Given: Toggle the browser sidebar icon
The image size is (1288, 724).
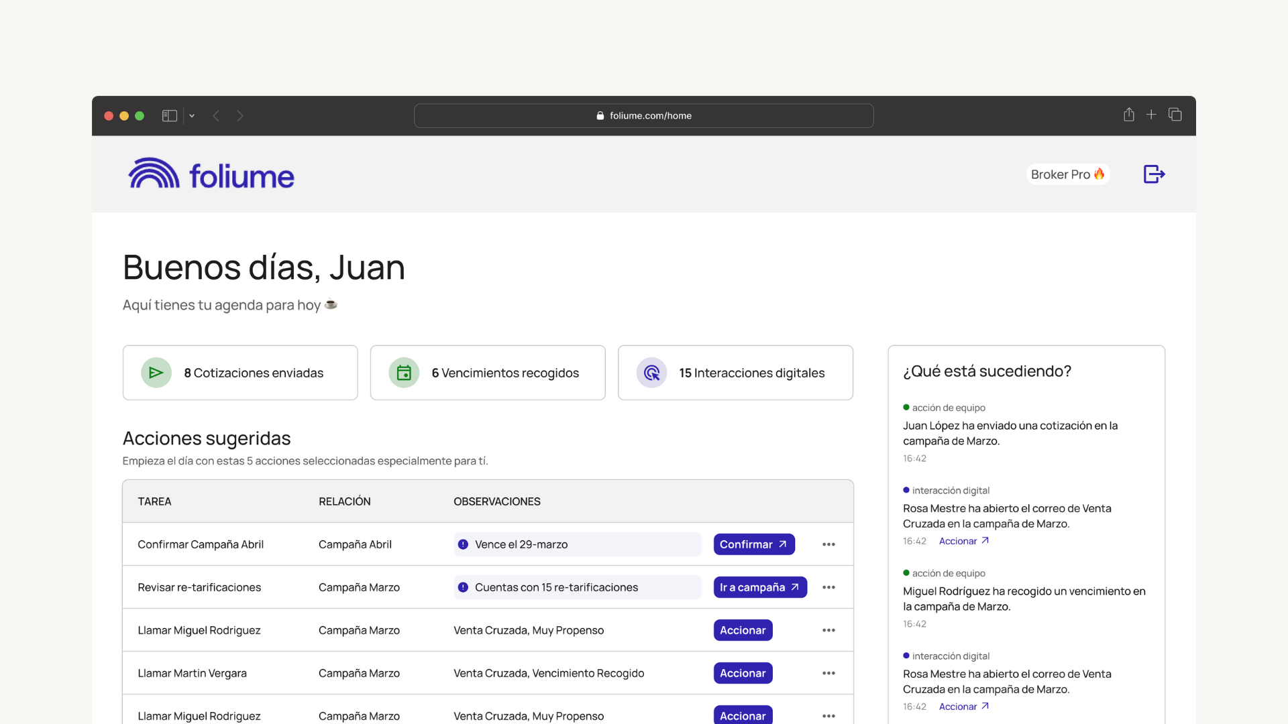Looking at the screenshot, I should 169,116.
